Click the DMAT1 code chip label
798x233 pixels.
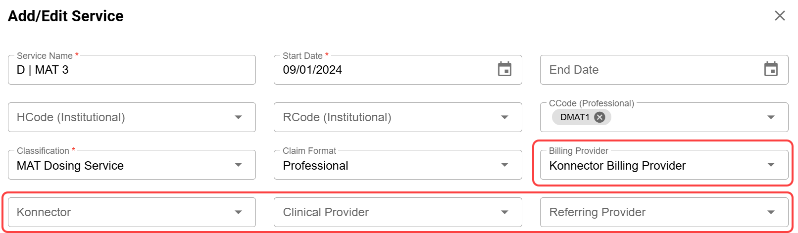[574, 117]
